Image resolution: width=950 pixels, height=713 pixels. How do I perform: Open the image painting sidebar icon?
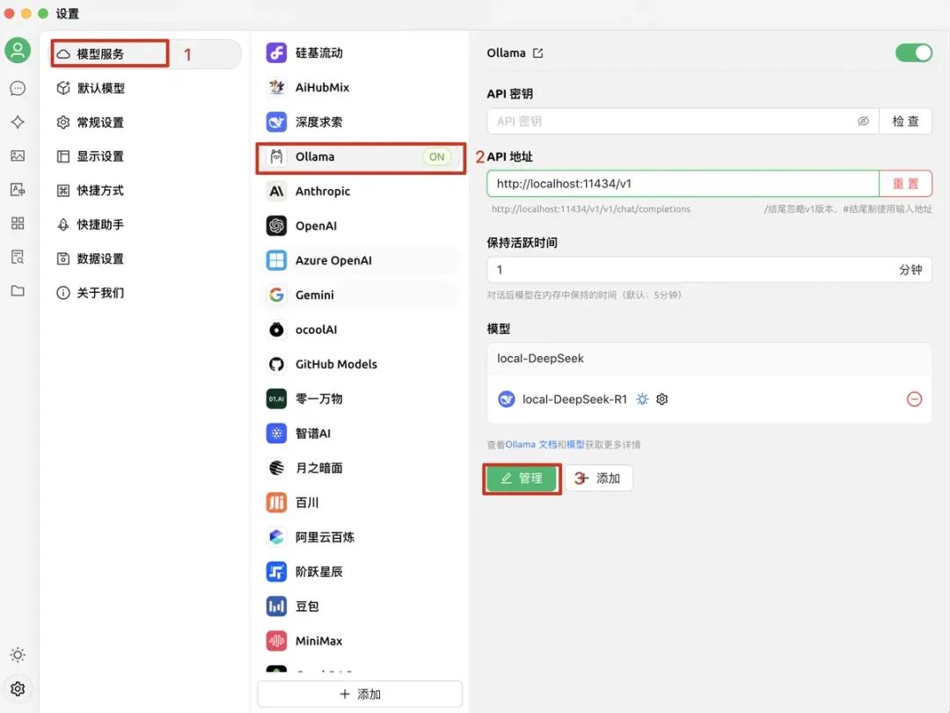pos(18,156)
